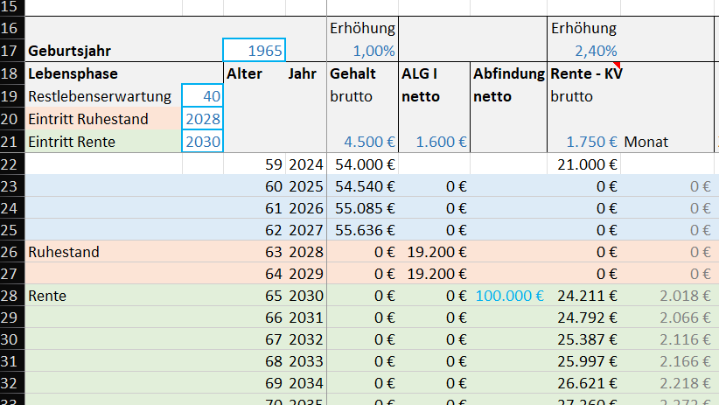Select the Abfindung cell showing 100.000 €
Screen dimensions: 719x405
click(508, 296)
